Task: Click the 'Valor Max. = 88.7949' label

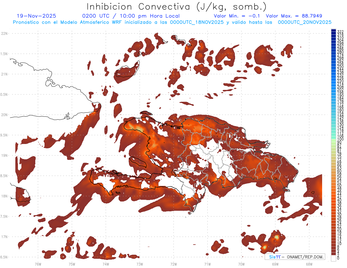Action: point(294,16)
